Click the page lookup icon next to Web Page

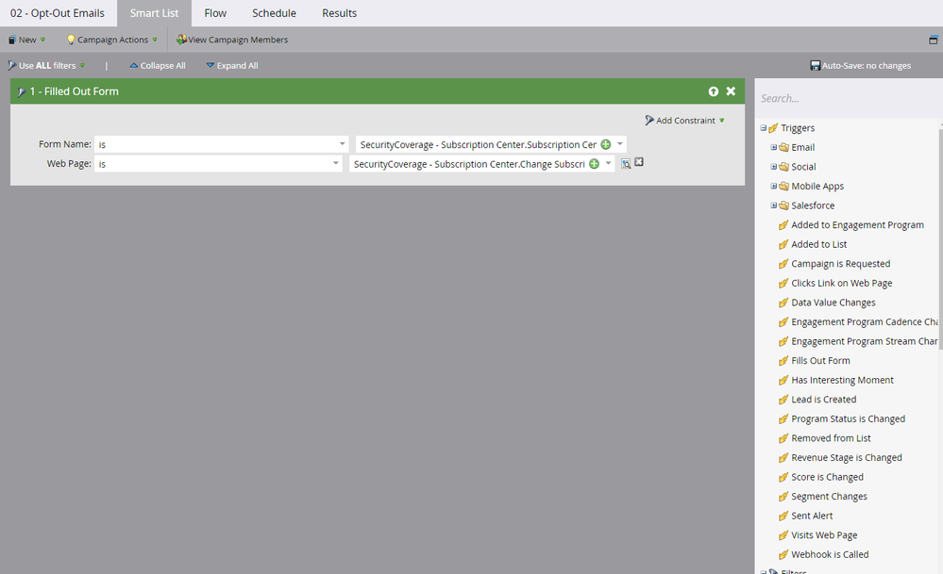(x=626, y=163)
